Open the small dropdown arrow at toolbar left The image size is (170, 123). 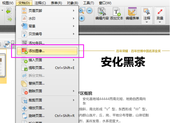pos(2,10)
